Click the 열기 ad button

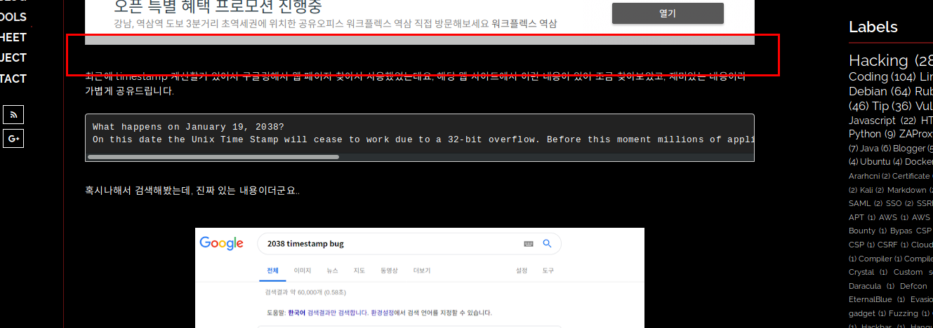(668, 13)
